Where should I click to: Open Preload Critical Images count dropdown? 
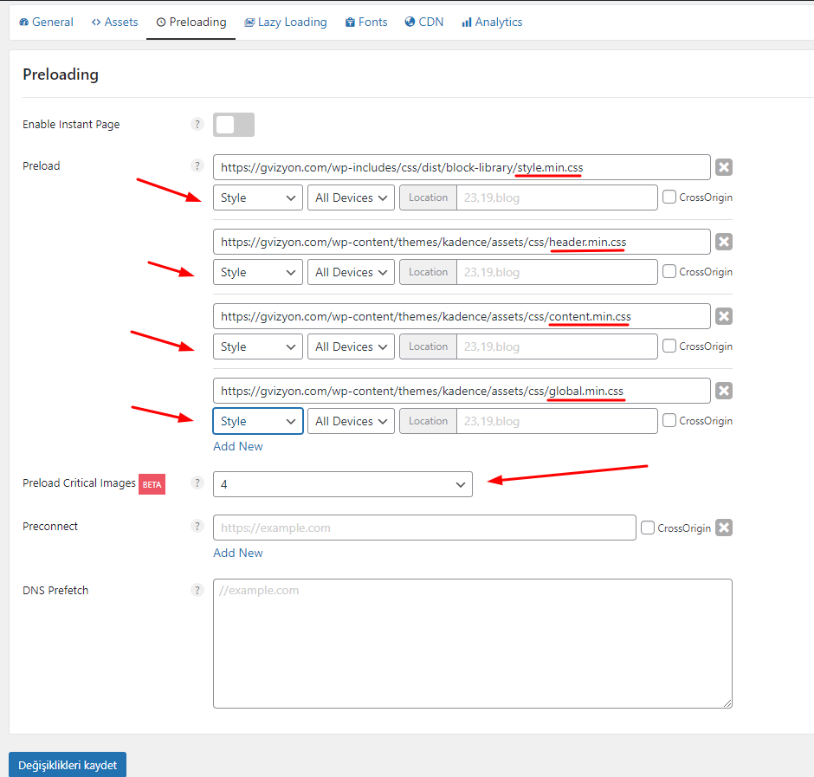(343, 484)
